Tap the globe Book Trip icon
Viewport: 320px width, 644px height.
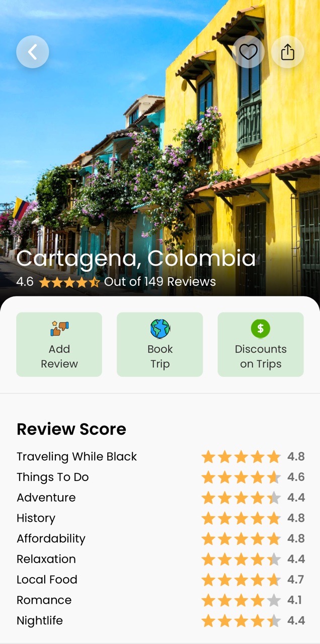click(x=160, y=329)
